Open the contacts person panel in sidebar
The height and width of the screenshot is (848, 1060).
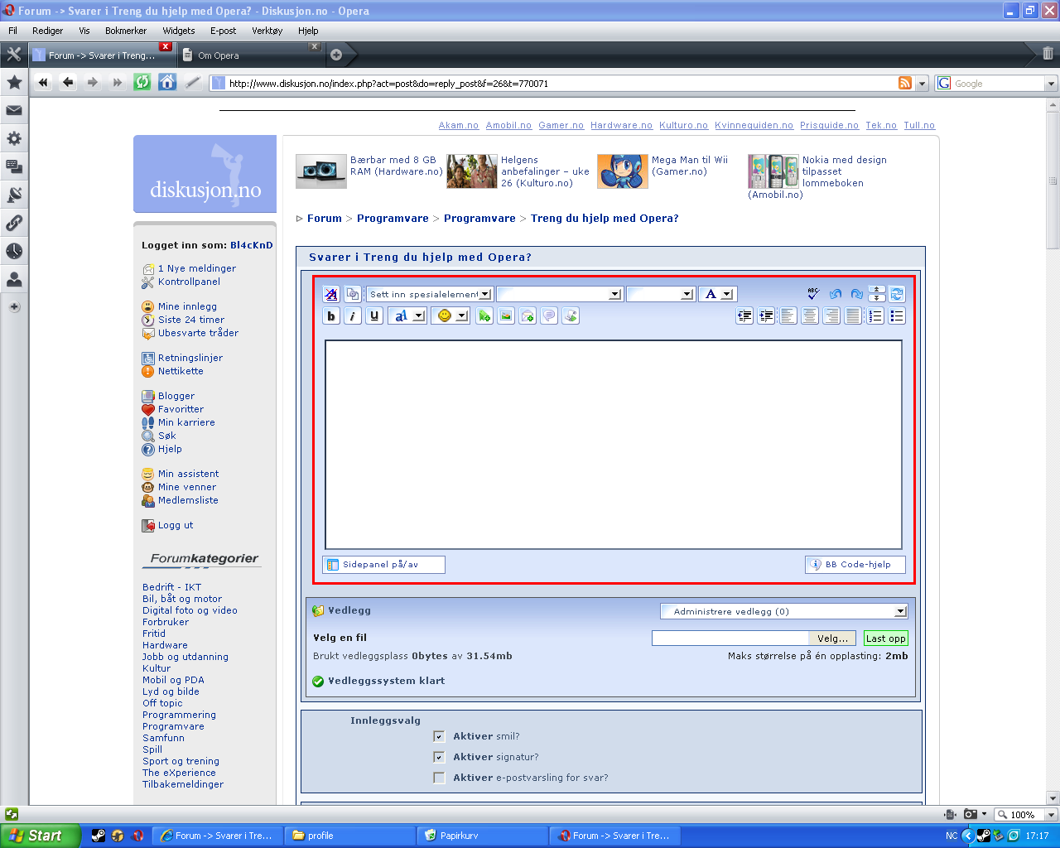(14, 279)
